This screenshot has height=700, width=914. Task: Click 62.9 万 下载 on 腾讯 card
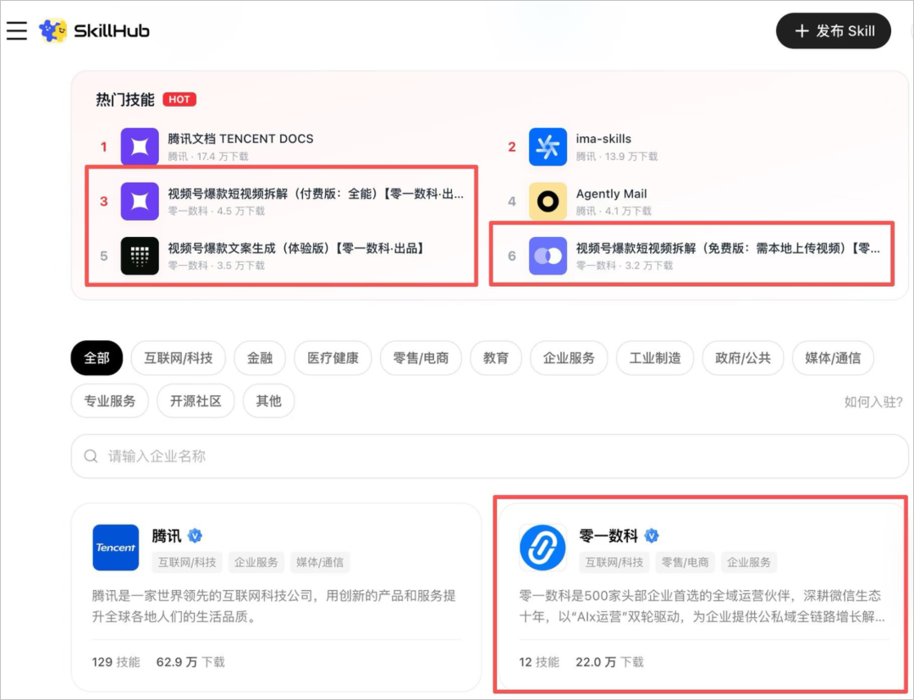pyautogui.click(x=190, y=662)
